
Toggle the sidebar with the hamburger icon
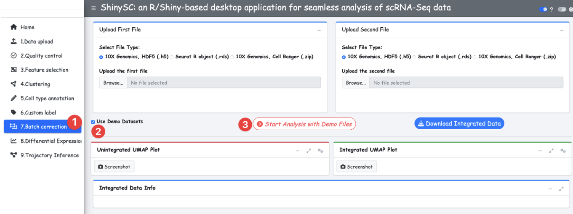[93, 8]
